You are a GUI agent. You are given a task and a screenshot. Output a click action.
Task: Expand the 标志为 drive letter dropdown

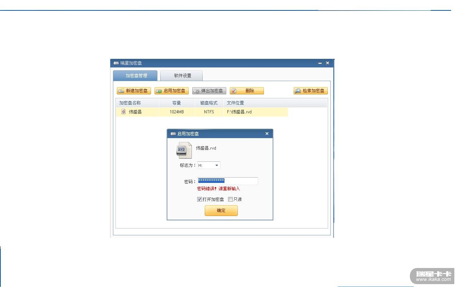pyautogui.click(x=217, y=165)
